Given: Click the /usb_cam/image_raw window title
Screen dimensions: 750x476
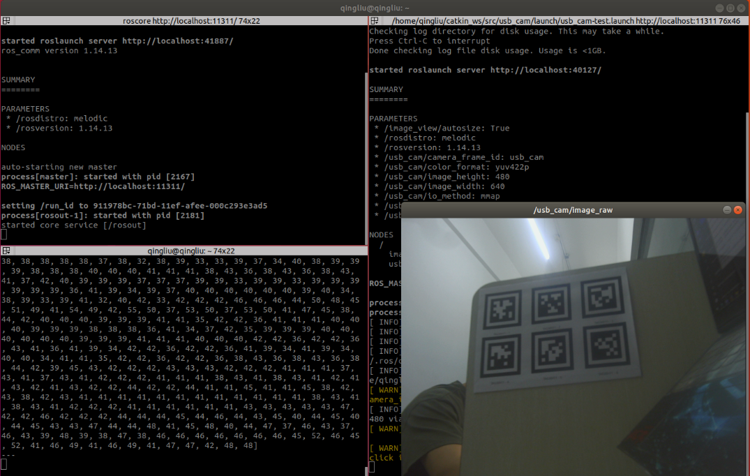Looking at the screenshot, I should [x=573, y=210].
